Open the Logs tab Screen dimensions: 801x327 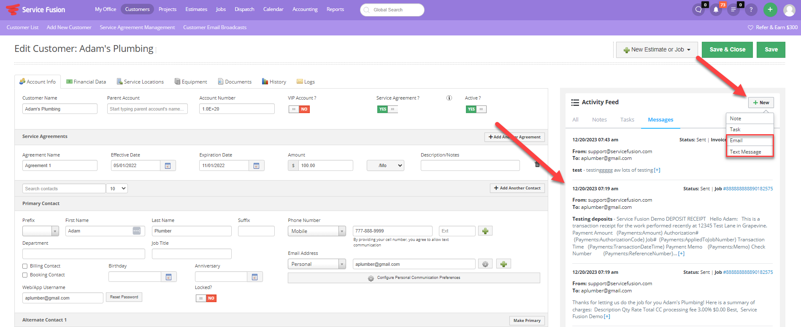[x=306, y=82]
